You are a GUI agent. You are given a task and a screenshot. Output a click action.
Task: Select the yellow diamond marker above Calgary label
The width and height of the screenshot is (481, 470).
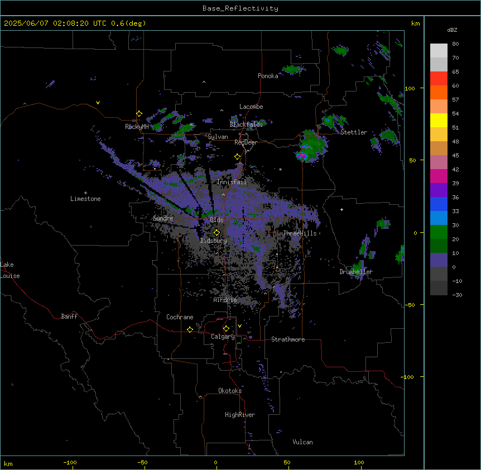(226, 329)
